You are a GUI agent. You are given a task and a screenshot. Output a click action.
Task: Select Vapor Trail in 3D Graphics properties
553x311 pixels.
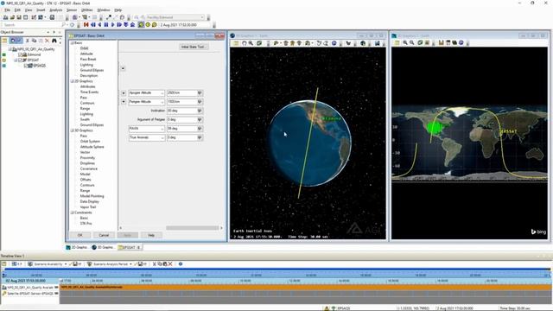coord(88,207)
